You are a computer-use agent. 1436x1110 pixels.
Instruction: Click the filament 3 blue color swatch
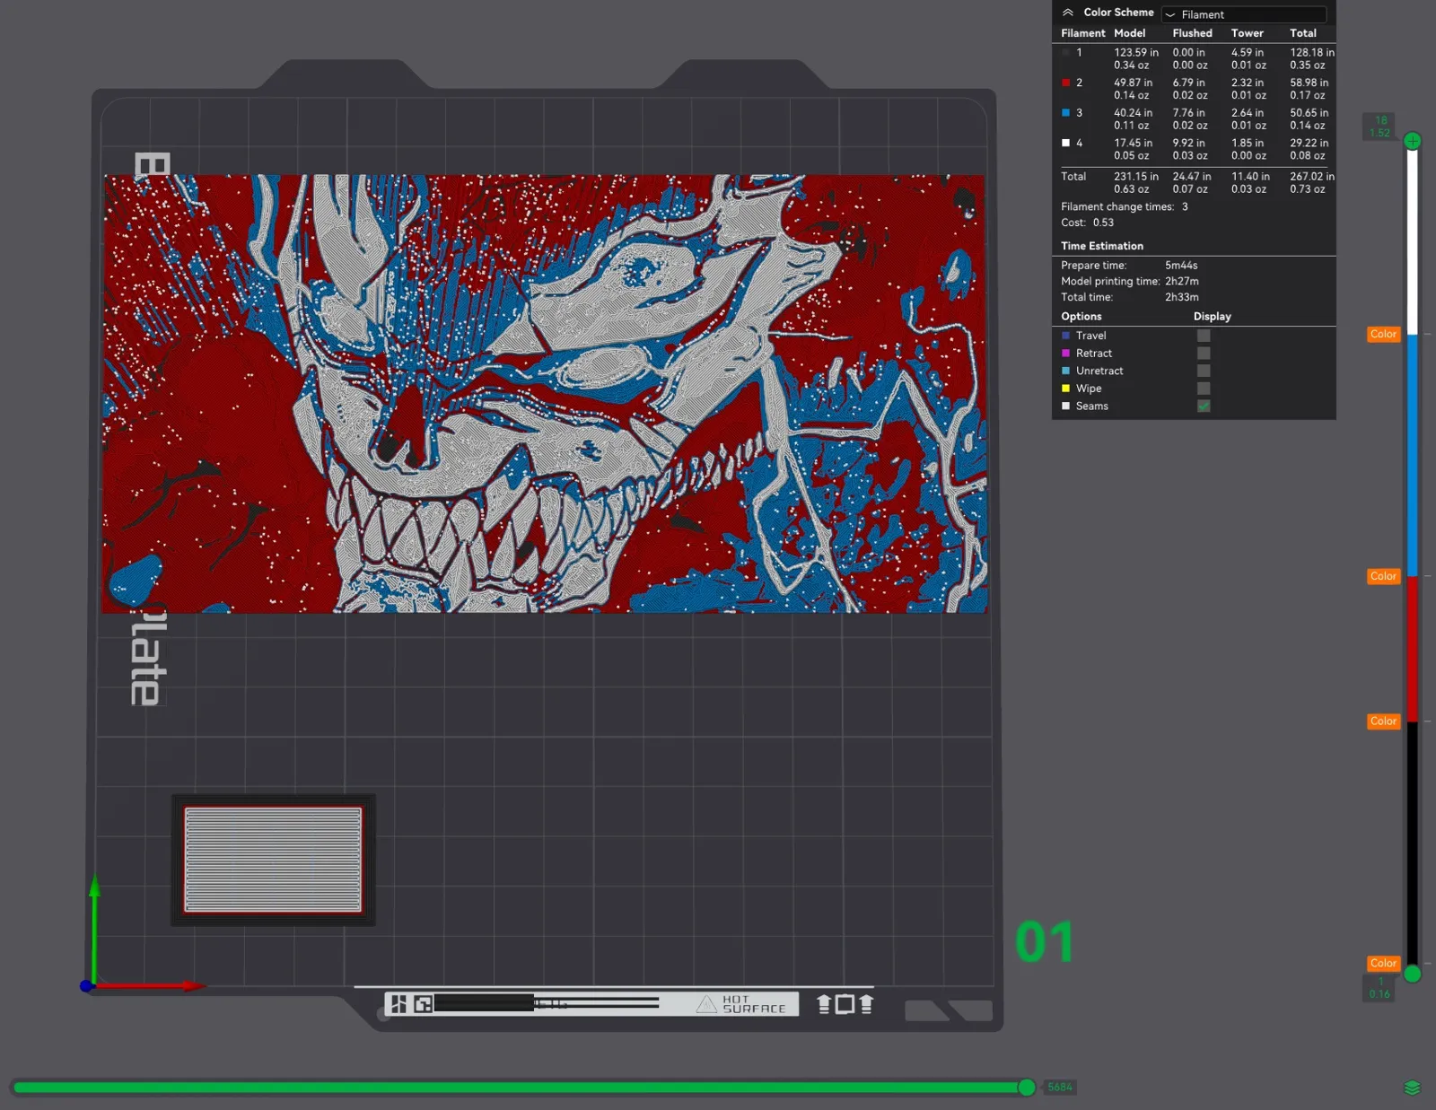point(1065,113)
